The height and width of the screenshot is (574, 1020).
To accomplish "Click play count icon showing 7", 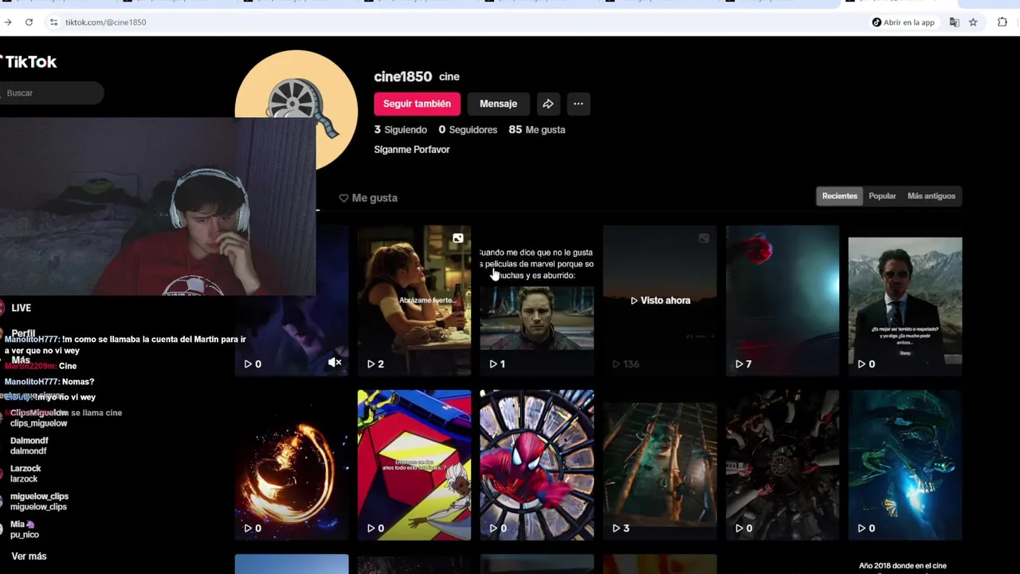I will click(x=739, y=364).
